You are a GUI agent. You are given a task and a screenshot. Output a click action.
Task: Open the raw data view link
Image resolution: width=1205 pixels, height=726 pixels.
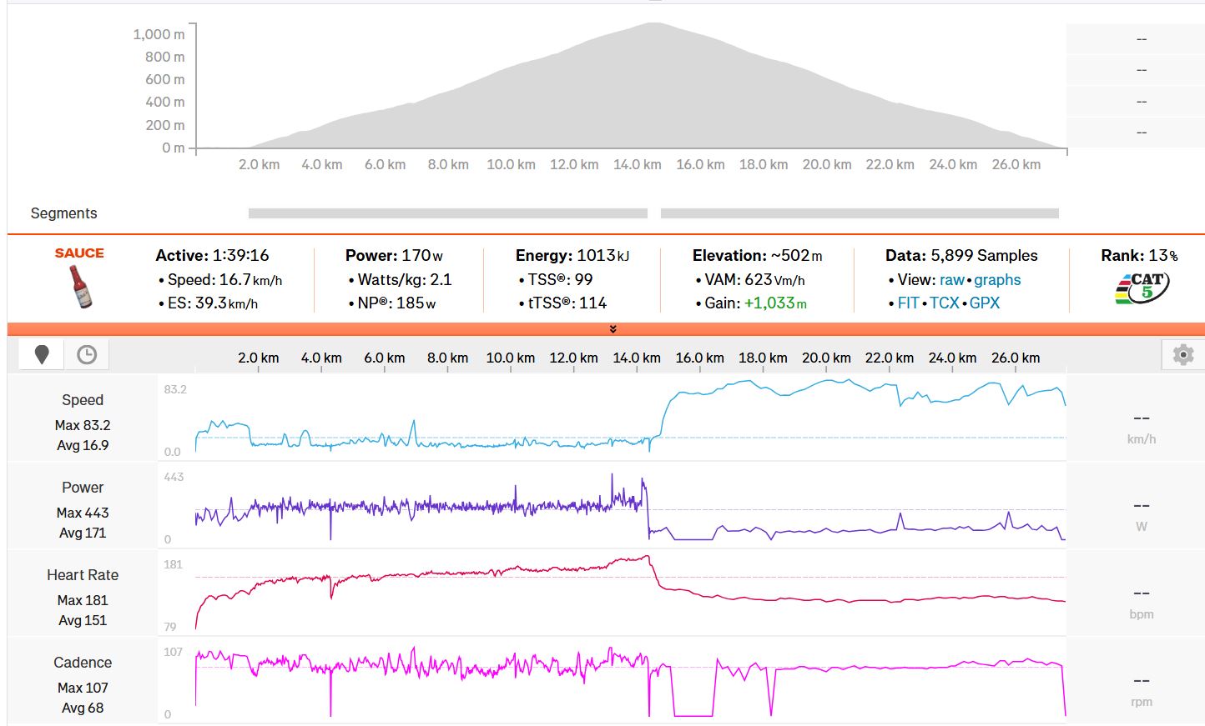pos(951,280)
